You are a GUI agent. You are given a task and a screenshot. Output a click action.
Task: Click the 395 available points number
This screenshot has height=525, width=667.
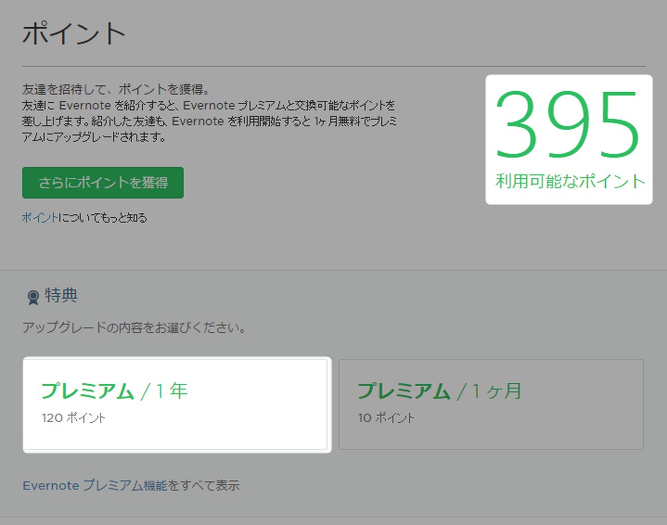pyautogui.click(x=568, y=126)
